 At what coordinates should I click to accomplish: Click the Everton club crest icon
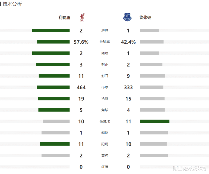point(127,17)
